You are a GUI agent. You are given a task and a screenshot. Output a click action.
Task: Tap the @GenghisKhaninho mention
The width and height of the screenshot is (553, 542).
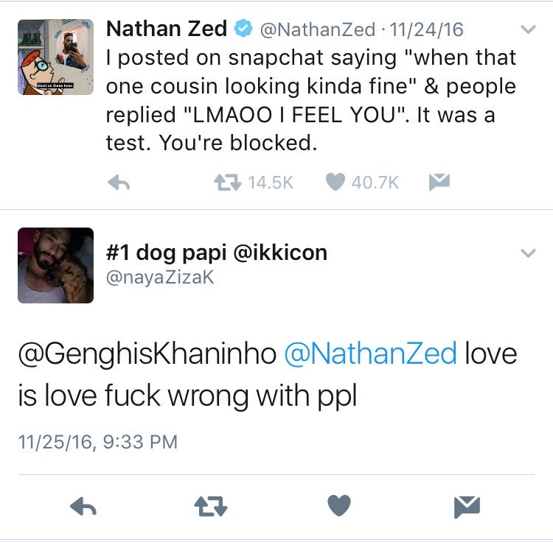[x=147, y=354]
